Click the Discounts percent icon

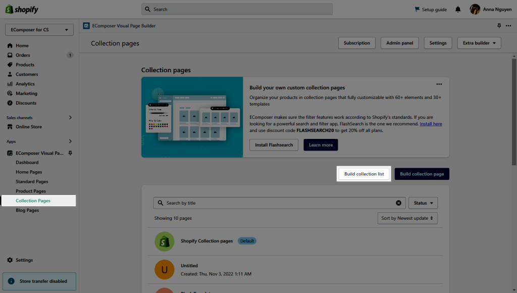[10, 103]
